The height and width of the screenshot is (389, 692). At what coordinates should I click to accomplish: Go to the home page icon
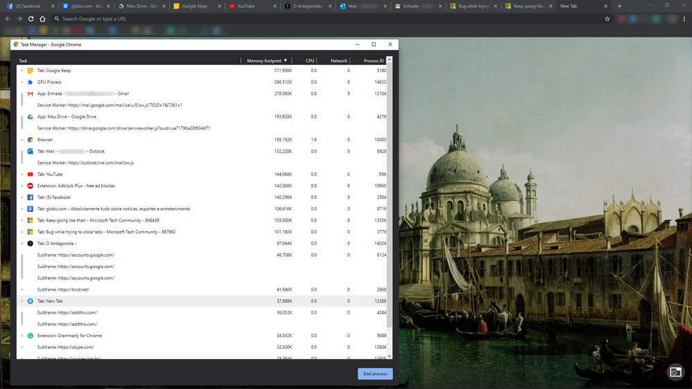click(x=42, y=19)
